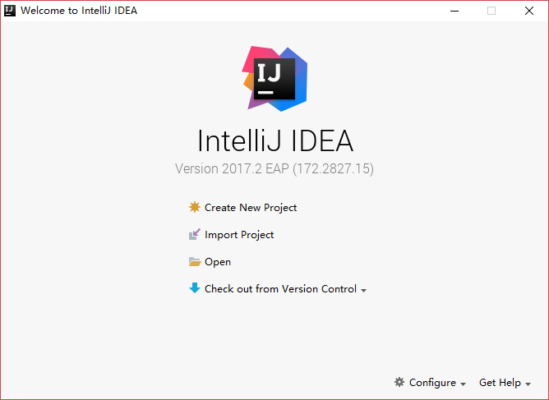This screenshot has width=549, height=400.
Task: Click the IJ icon in title bar
Action: click(10, 11)
